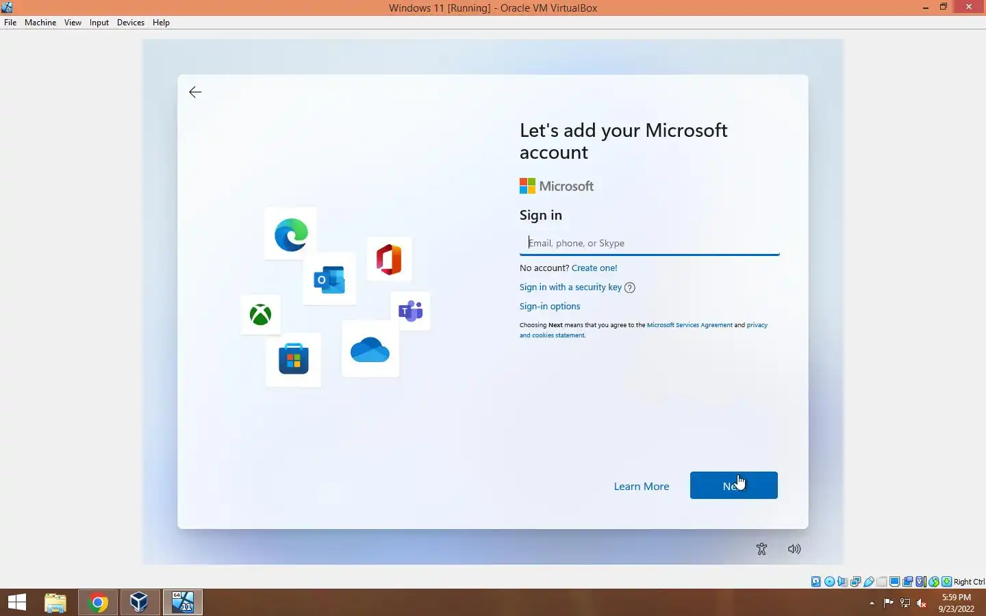Click the mouse integration status icon
This screenshot has width=986, height=616.
tap(934, 582)
